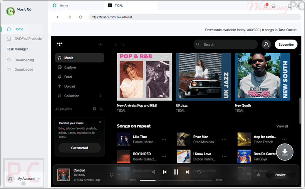Open the TIDAL profile icon
This screenshot has height=189, width=305.
point(266,45)
